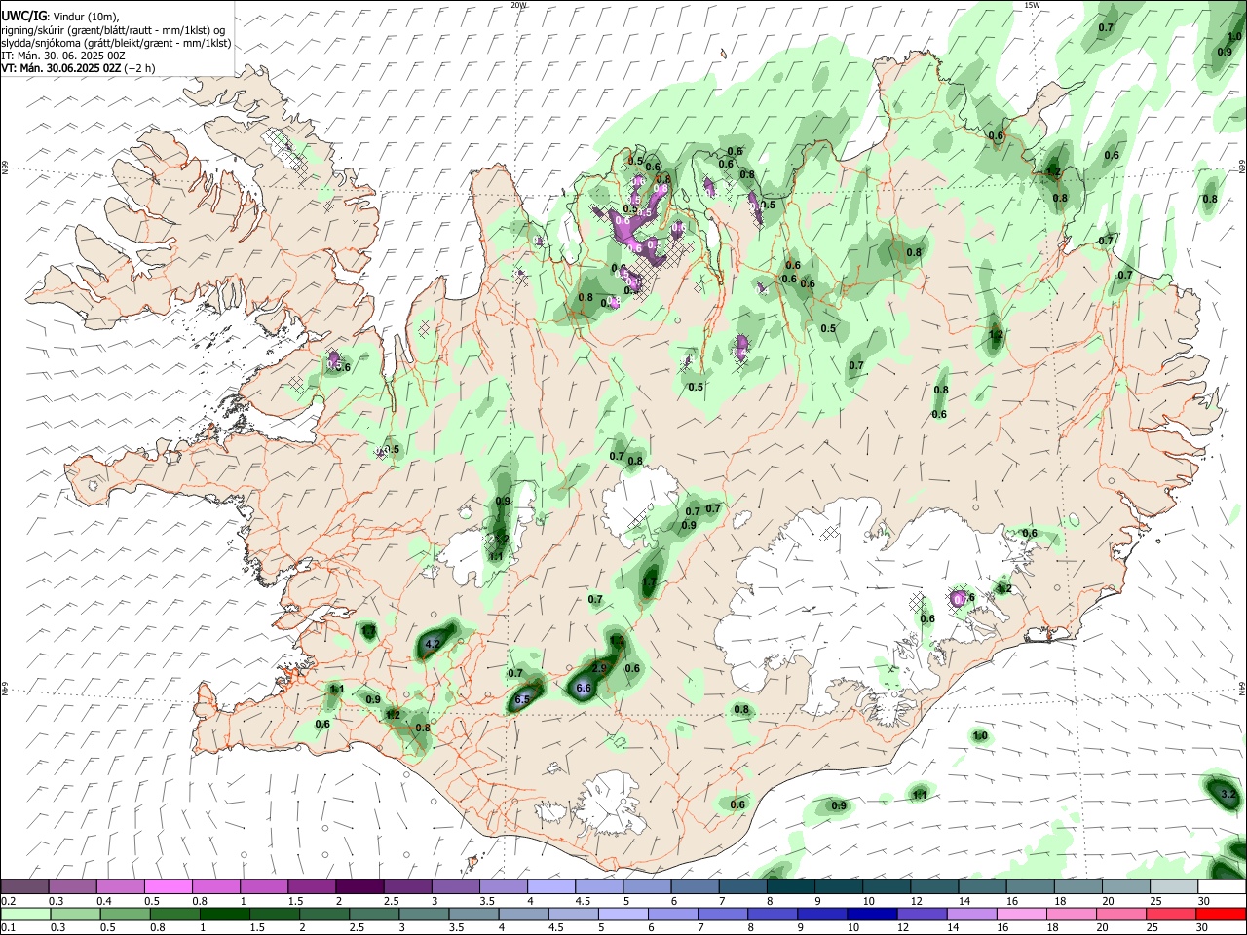Image resolution: width=1247 pixels, height=935 pixels.
Task: Click the 0.2 label in the top legend row
Action: click(x=8, y=901)
